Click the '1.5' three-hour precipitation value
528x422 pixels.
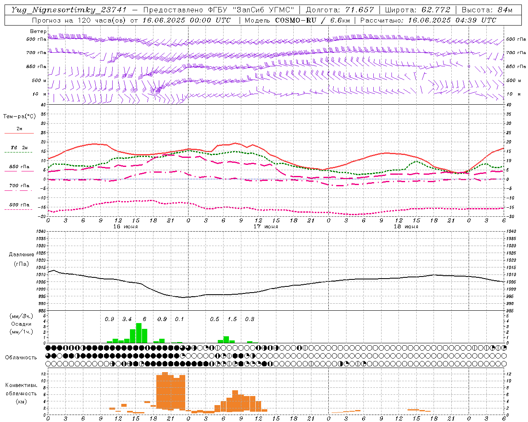(232, 319)
